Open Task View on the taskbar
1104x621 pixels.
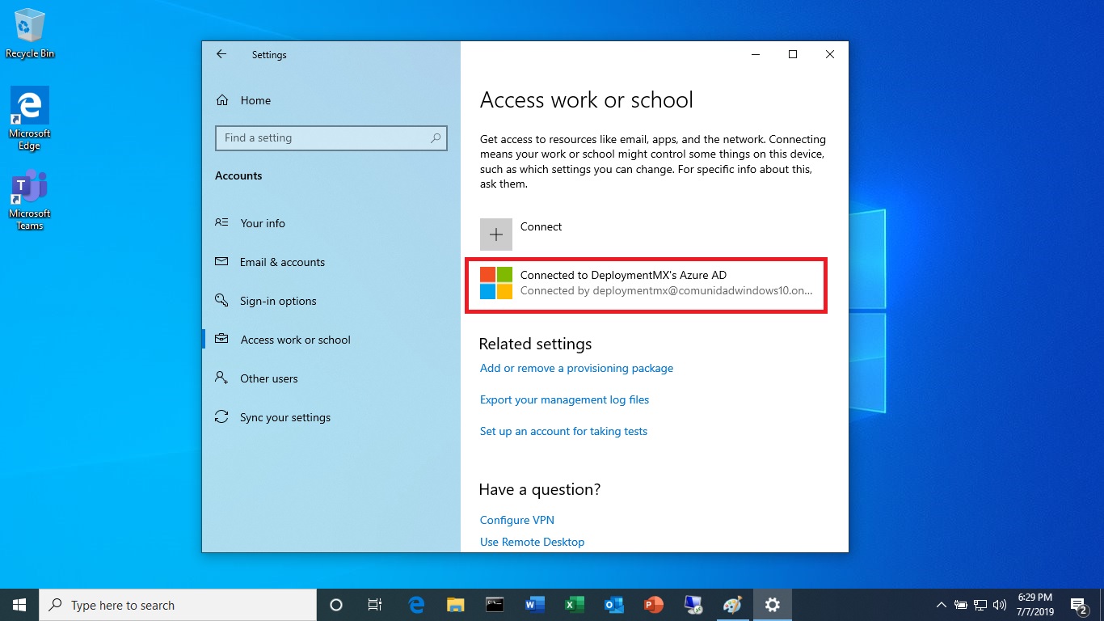pyautogui.click(x=375, y=605)
